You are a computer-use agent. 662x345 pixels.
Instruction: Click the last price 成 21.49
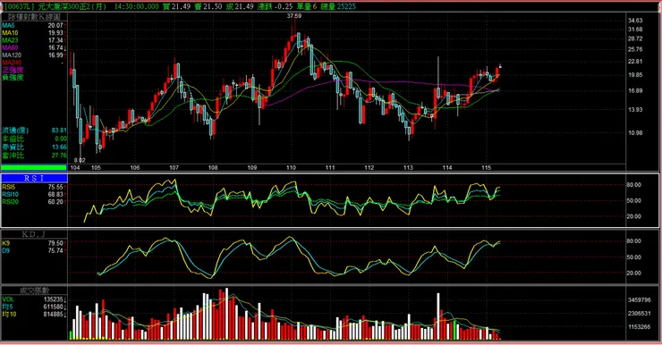point(240,6)
